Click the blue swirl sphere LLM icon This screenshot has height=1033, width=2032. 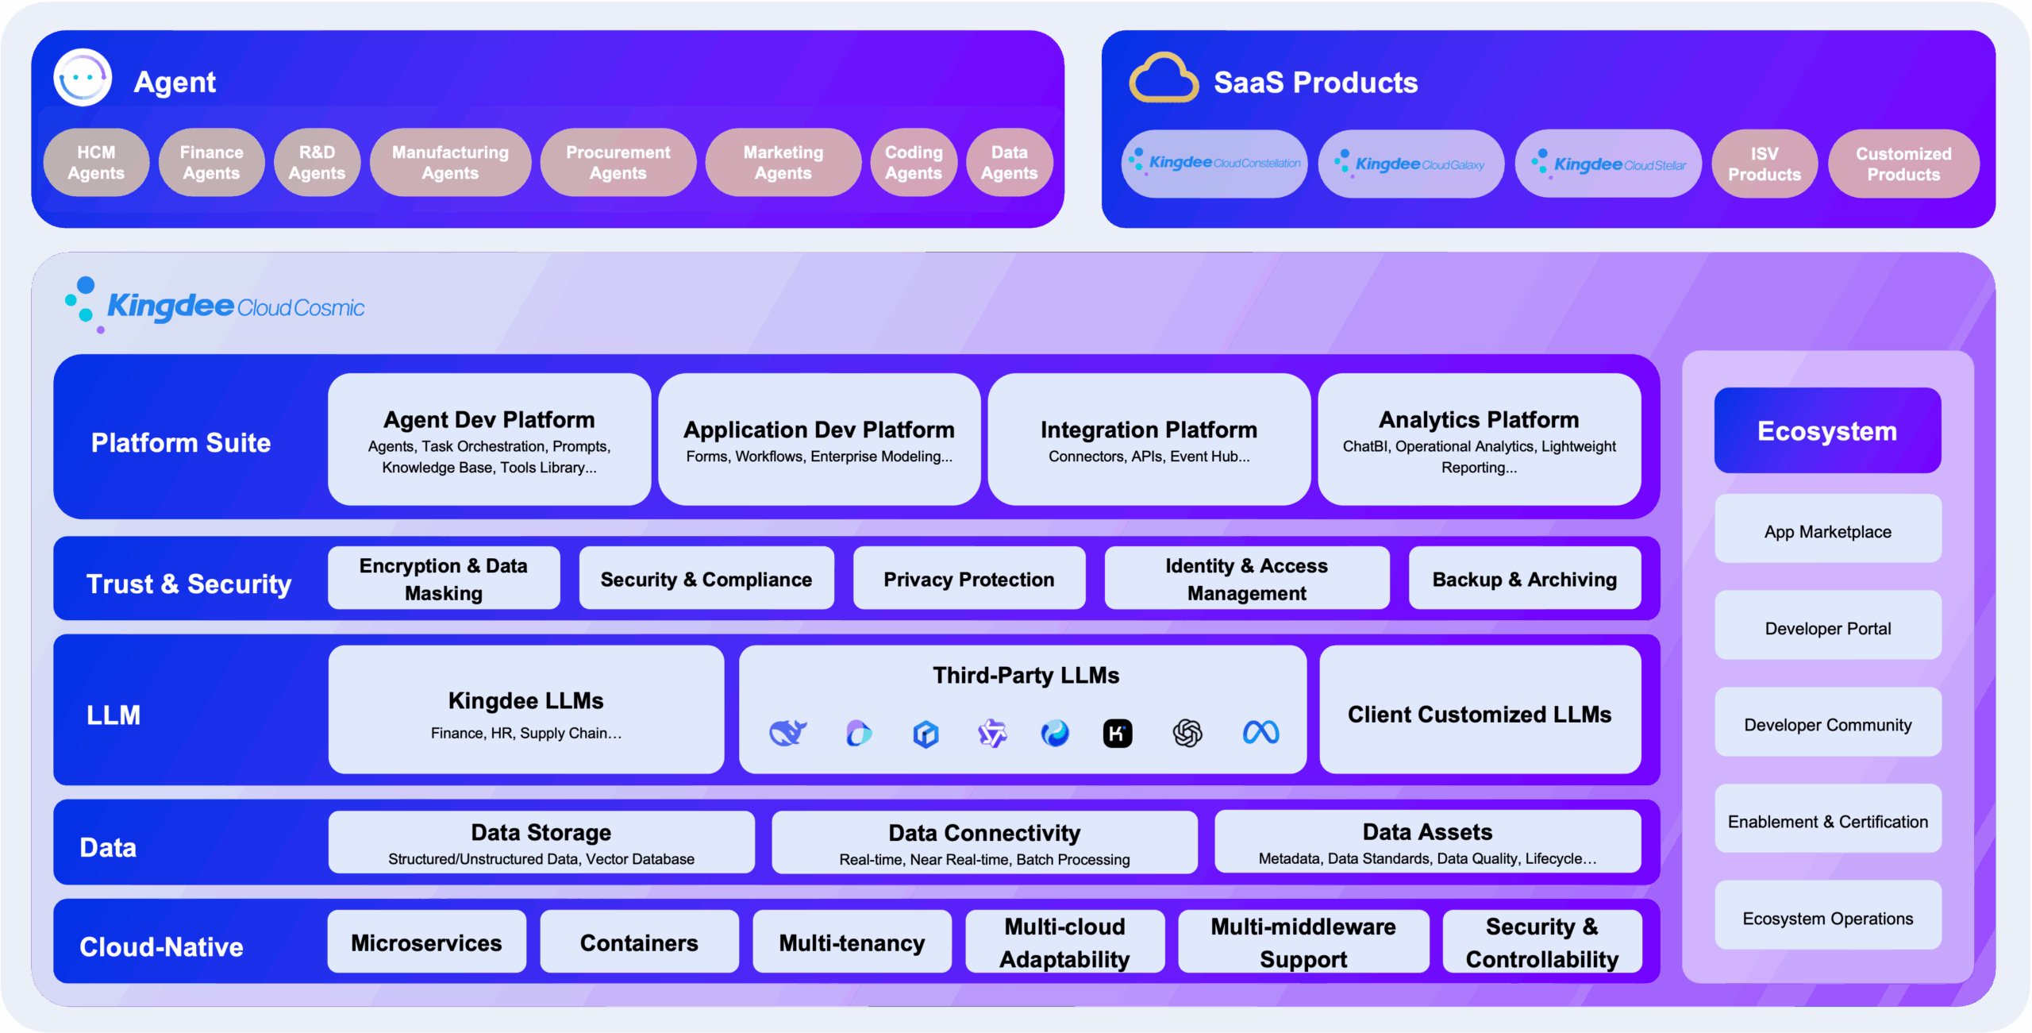[x=1055, y=733]
